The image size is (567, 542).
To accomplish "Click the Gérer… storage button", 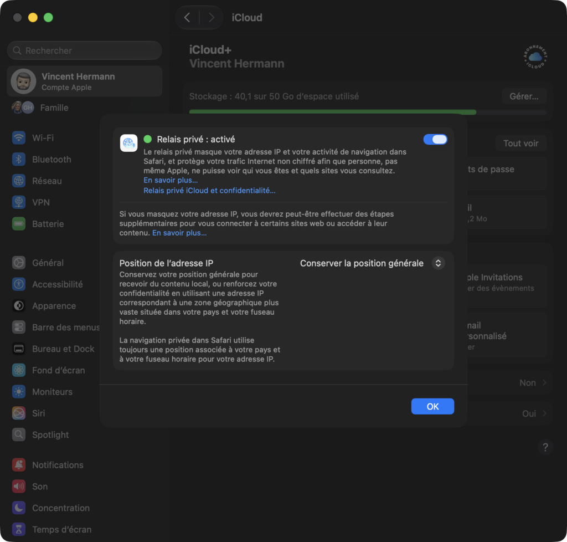I will coord(524,96).
